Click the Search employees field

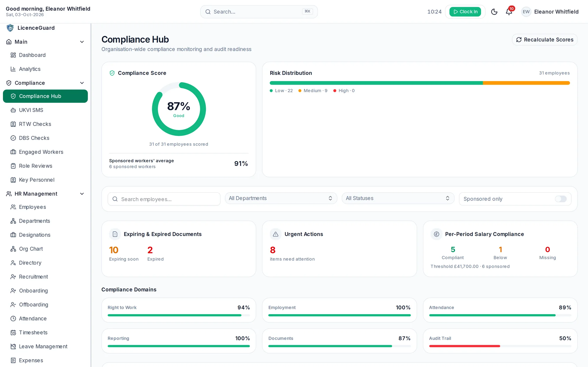[164, 199]
